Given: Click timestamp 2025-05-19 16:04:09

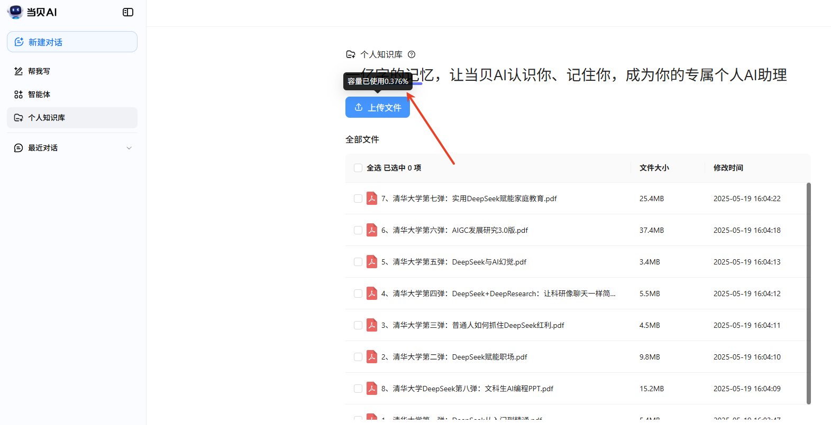Looking at the screenshot, I should [747, 389].
